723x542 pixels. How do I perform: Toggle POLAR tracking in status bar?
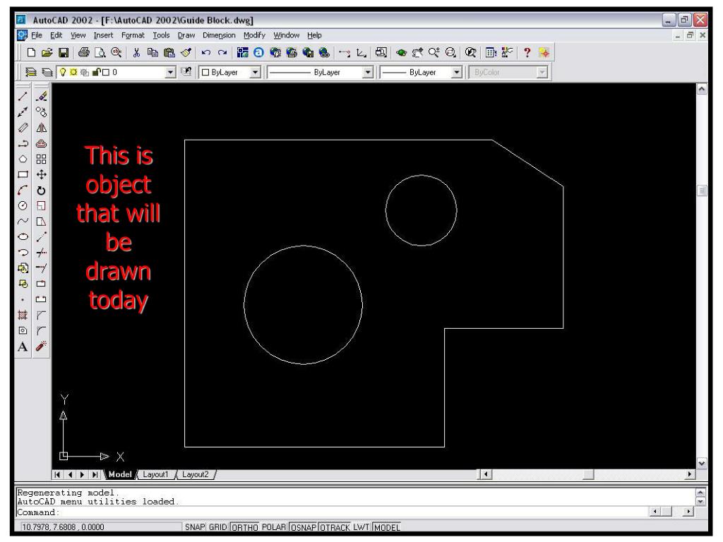(274, 526)
